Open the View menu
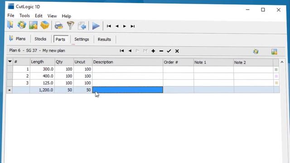Screen dimensions: 290x163 52,16
